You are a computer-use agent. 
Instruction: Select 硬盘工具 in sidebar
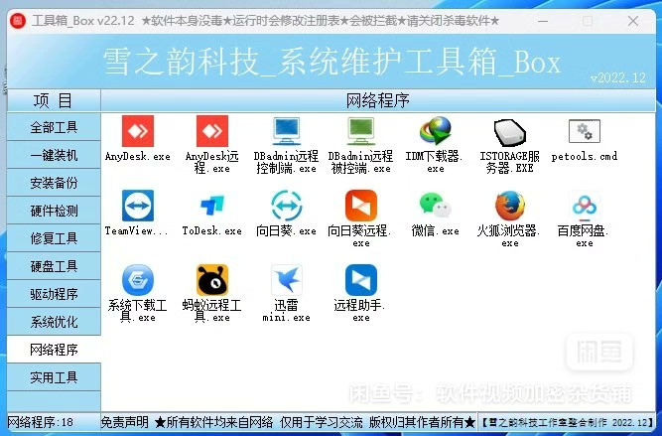pyautogui.click(x=54, y=266)
